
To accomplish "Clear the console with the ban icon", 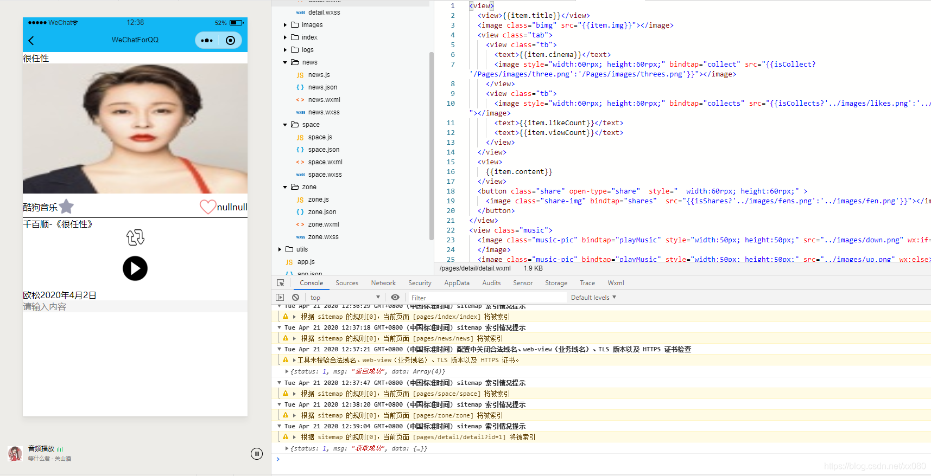I will [x=295, y=298].
